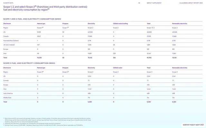Click Asia Scope 3 Electricity value 1,442
206x128 pixels.
pos(89,89)
